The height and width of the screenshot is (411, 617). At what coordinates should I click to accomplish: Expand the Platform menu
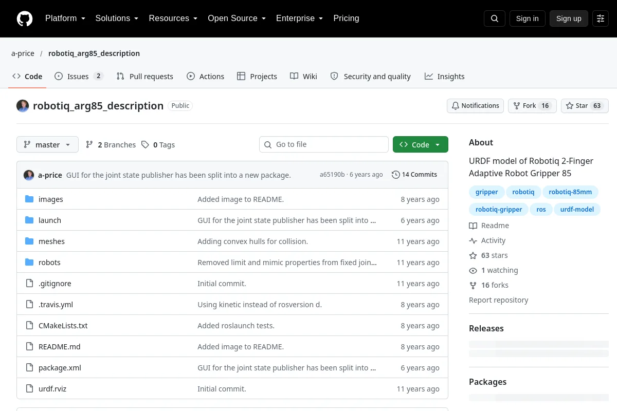click(x=65, y=18)
